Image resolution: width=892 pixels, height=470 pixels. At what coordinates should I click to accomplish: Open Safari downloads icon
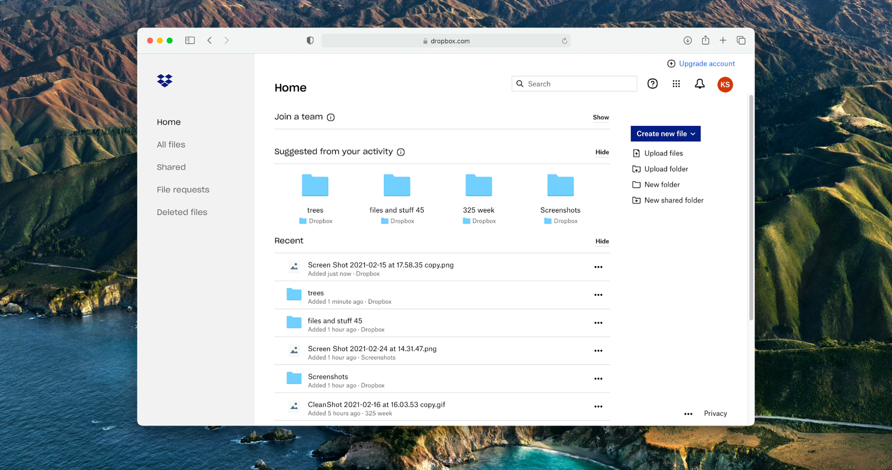[x=687, y=41]
